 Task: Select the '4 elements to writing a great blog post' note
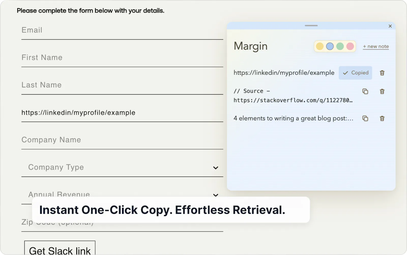(x=293, y=118)
